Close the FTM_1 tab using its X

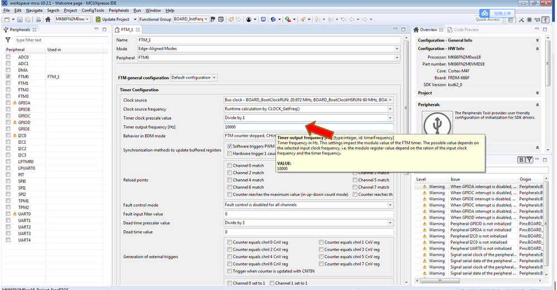pos(138,30)
